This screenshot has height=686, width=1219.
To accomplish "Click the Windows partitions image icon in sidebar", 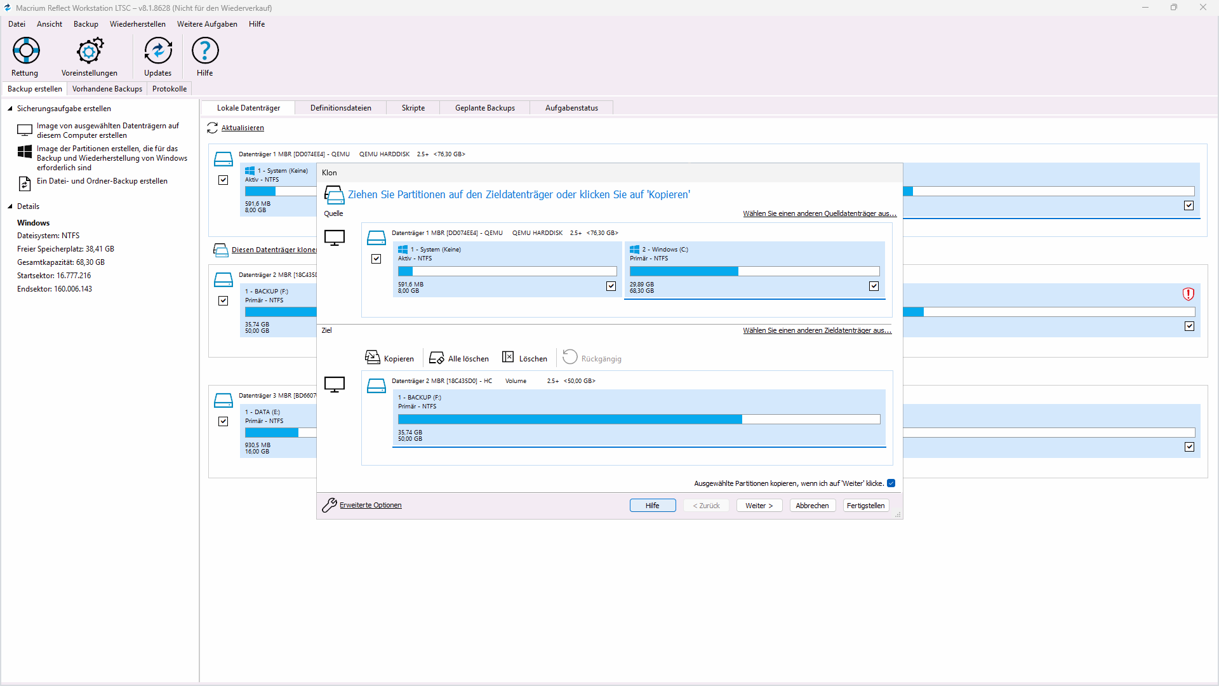I will tap(25, 152).
